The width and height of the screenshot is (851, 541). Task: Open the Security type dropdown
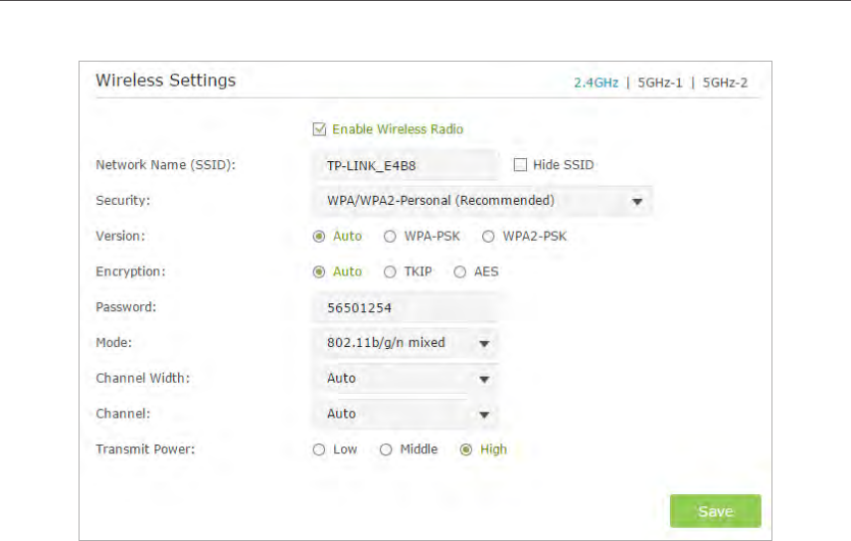tap(482, 201)
